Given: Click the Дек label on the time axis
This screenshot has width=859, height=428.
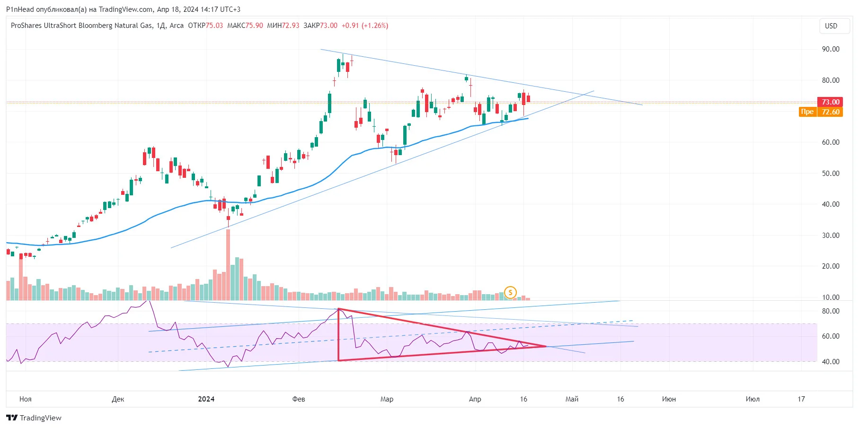Looking at the screenshot, I should 118,399.
